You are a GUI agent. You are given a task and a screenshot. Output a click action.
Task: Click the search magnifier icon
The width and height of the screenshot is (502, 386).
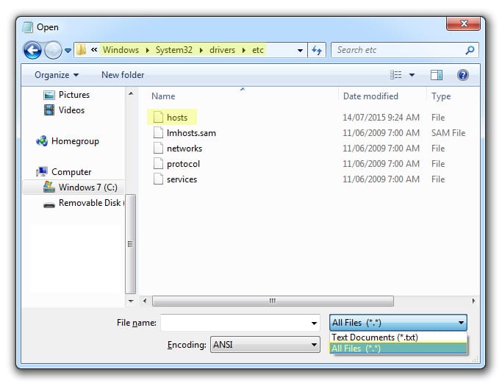[x=470, y=50]
